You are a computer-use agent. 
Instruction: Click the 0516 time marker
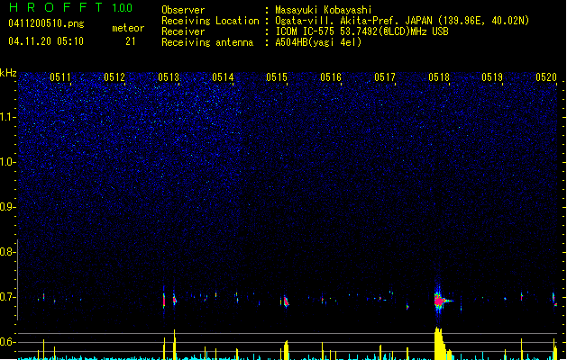click(x=331, y=77)
